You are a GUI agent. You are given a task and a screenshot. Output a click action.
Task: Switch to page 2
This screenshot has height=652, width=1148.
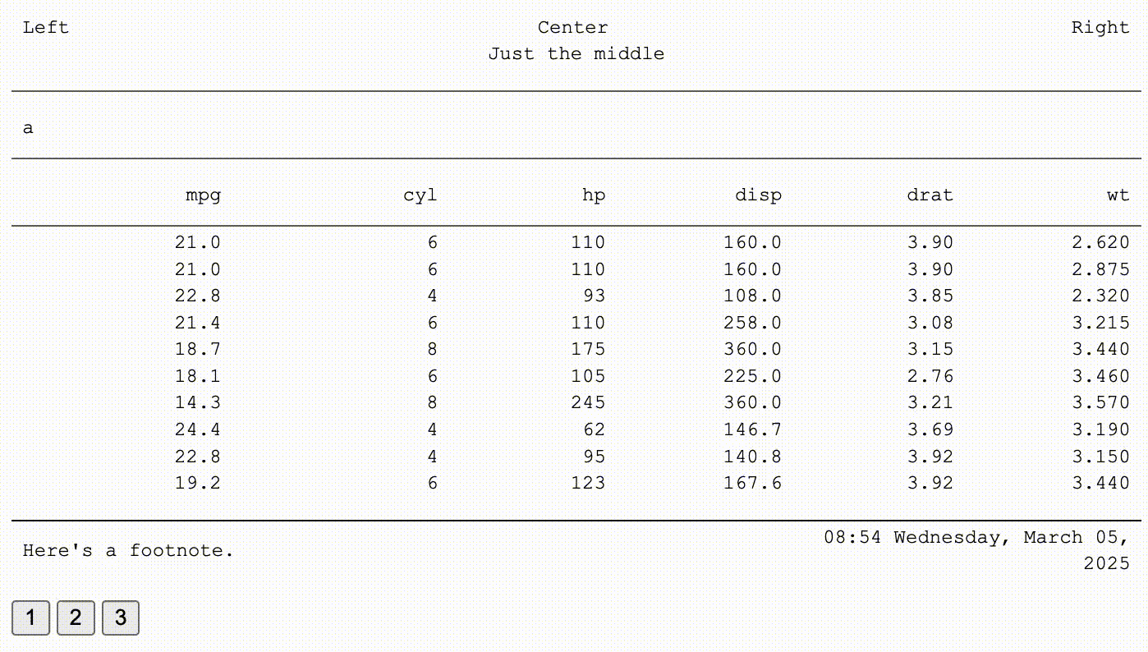[76, 618]
